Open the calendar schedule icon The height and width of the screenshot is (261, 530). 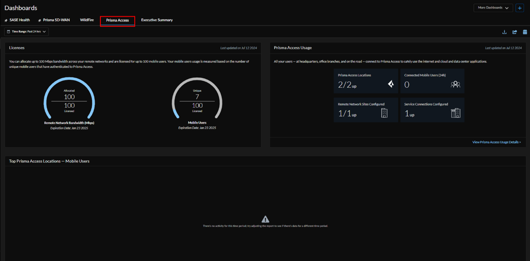point(525,32)
